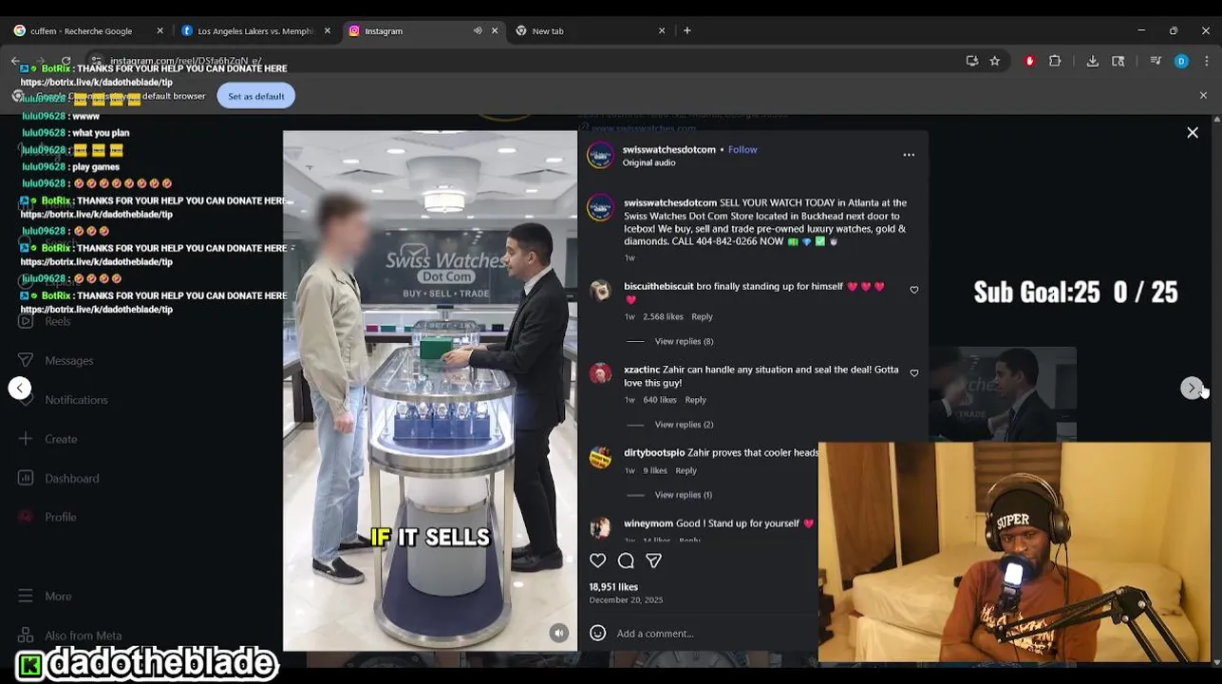Share the reel using paper plane icon

[x=653, y=560]
